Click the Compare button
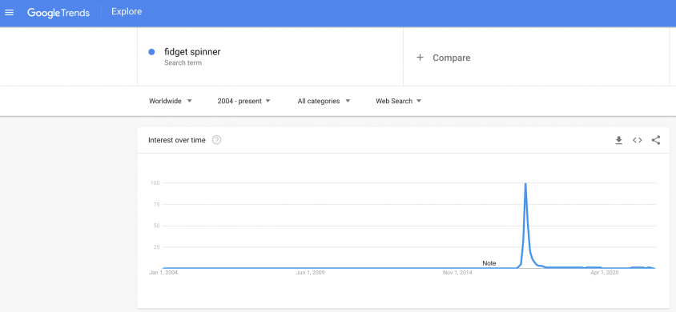 click(x=443, y=58)
